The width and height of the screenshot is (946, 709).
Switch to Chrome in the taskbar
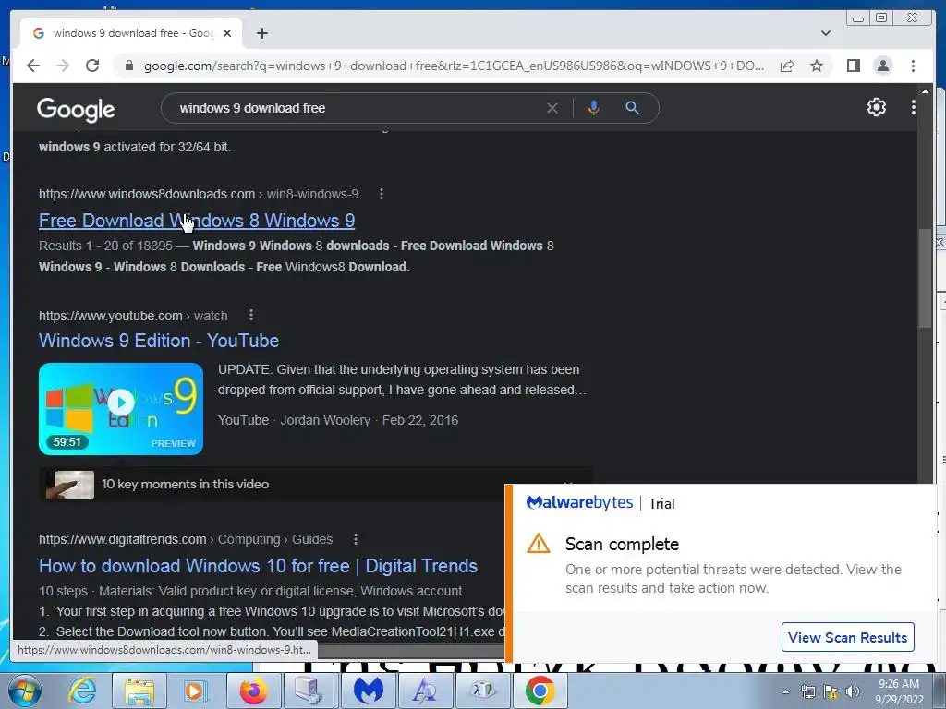[x=540, y=691]
